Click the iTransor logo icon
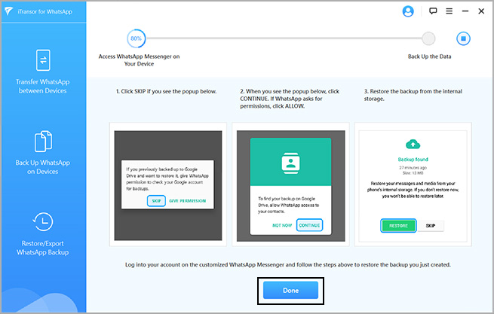Image resolution: width=494 pixels, height=314 pixels. click(10, 11)
